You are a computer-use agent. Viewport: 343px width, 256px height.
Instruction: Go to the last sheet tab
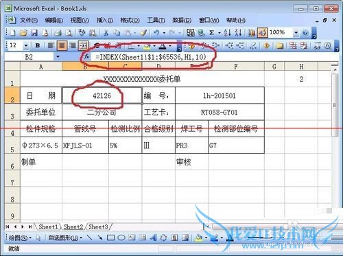pos(30,226)
